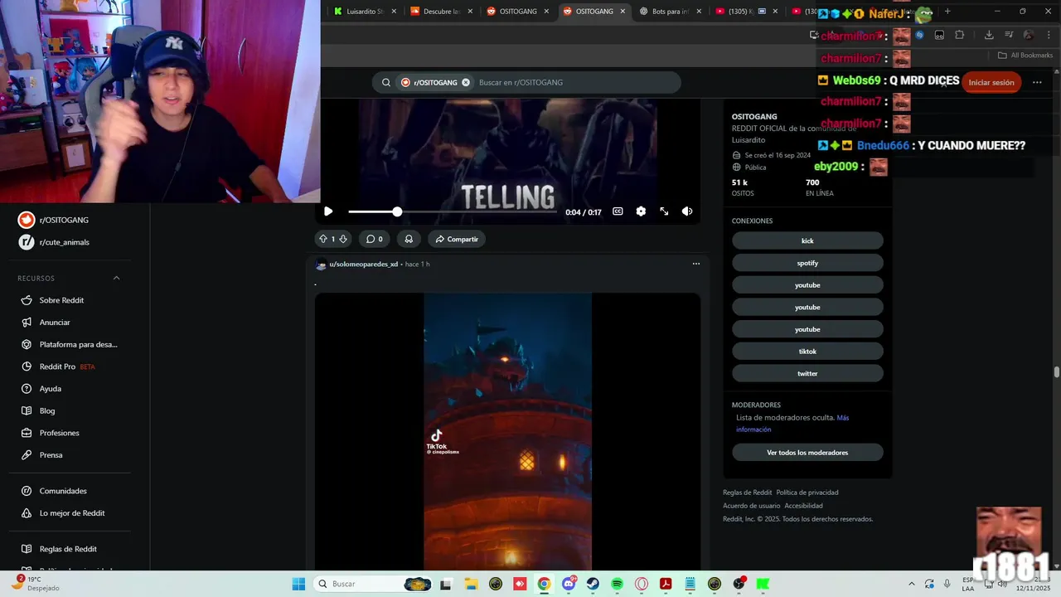Click Ver todos los moderadores
The image size is (1061, 597).
click(807, 453)
